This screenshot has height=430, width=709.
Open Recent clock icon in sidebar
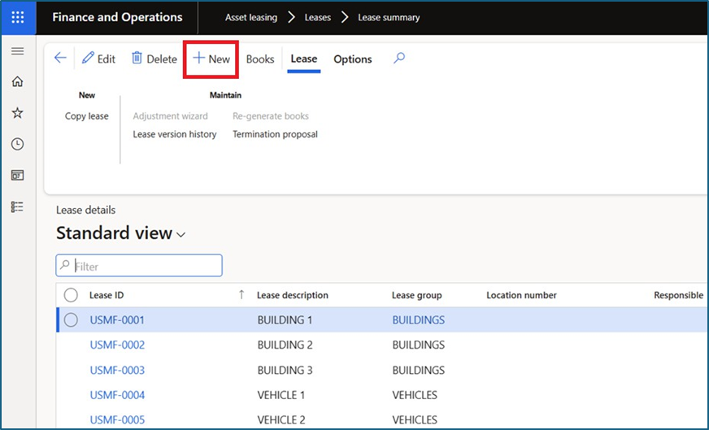[x=17, y=144]
